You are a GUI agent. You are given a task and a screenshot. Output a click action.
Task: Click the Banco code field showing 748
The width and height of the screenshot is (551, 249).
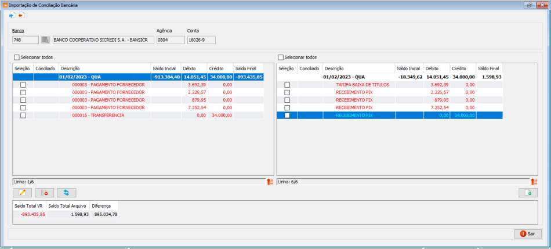26,40
